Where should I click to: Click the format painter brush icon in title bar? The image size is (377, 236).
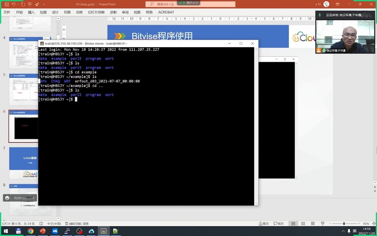click(37, 4)
